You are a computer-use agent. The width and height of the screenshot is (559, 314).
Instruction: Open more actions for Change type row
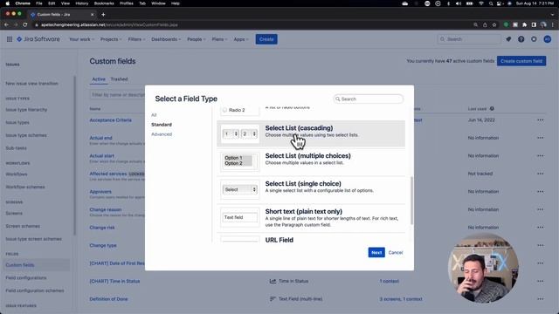[x=541, y=245]
